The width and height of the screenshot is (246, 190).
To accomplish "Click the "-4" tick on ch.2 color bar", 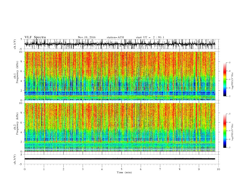I will click(x=229, y=122).
